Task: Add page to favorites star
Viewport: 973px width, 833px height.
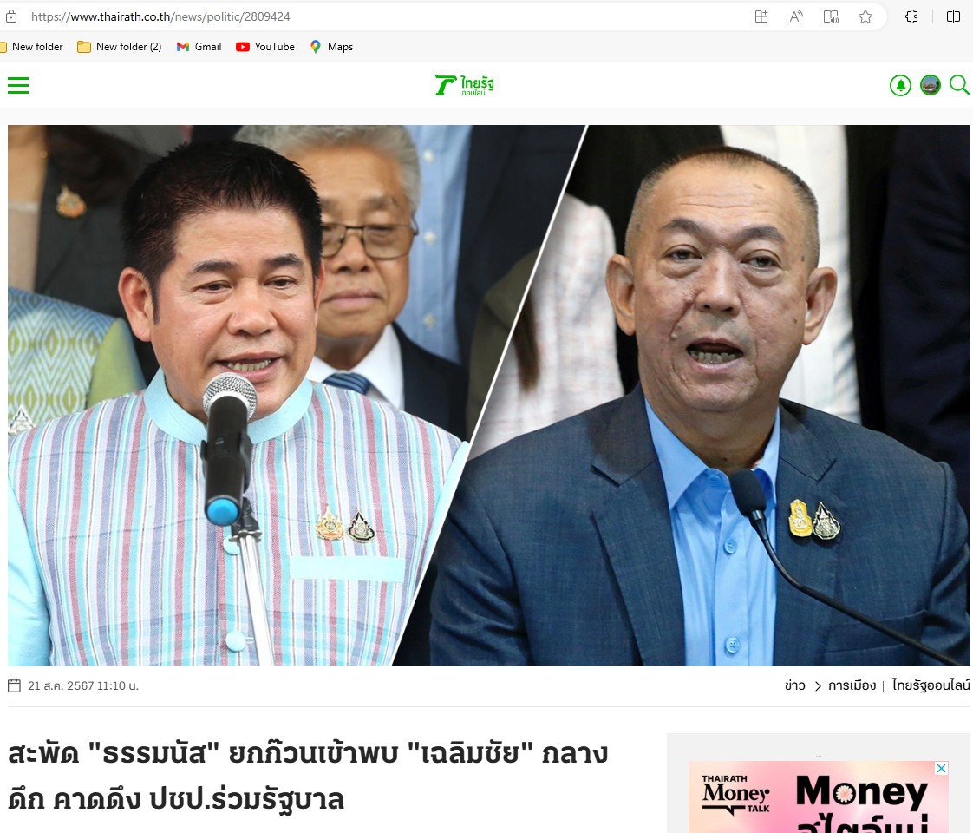Action: coord(865,16)
